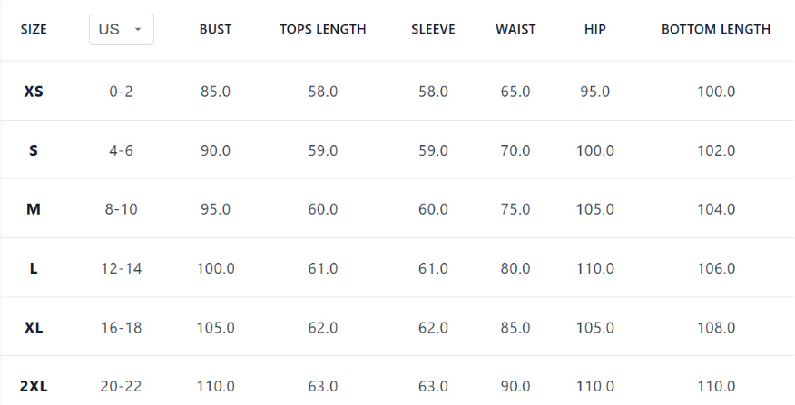Click the L waist value 80.0
Viewport: 795px width, 405px height.
point(515,268)
